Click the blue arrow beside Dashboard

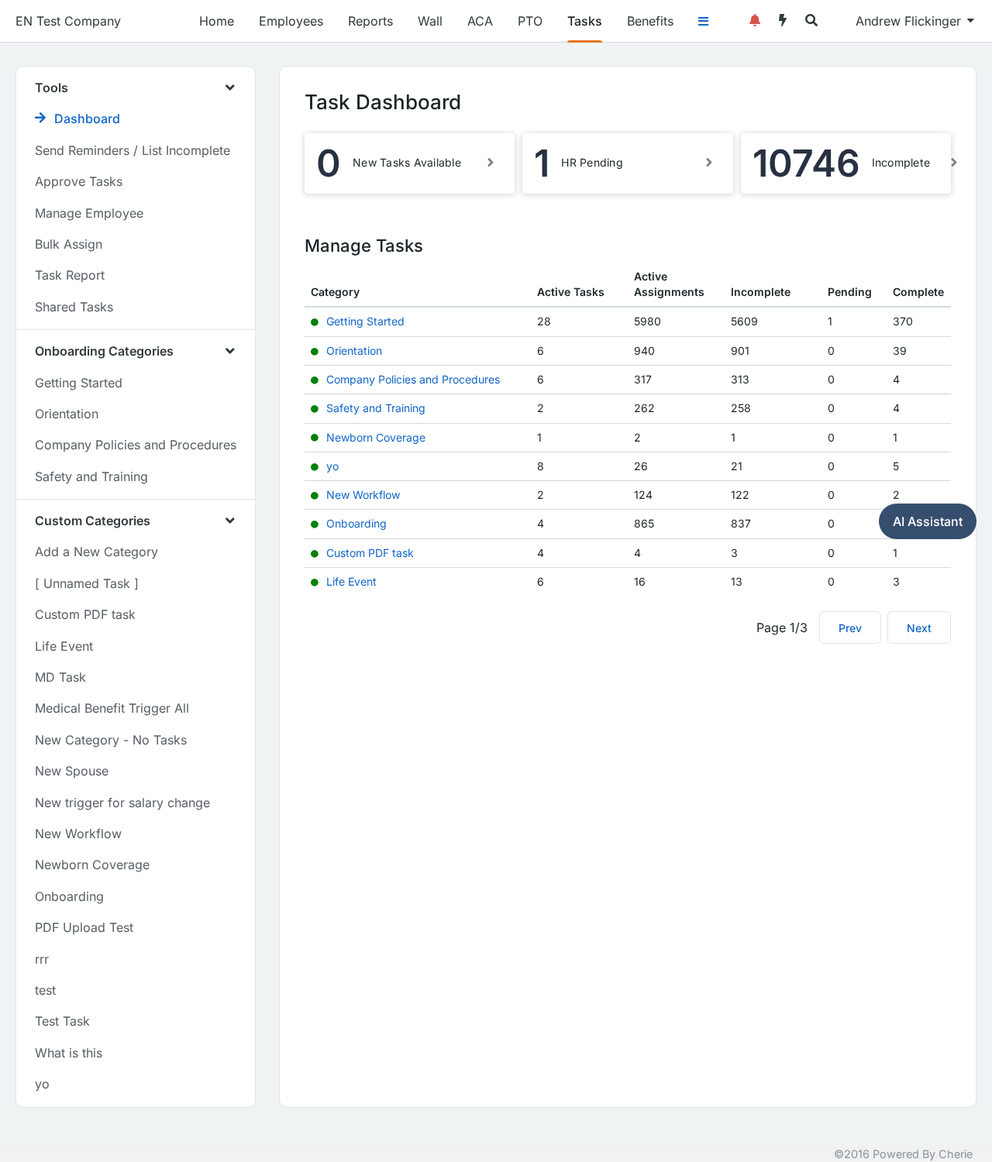(40, 118)
